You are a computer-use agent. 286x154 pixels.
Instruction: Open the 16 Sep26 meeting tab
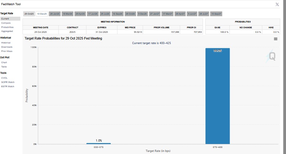117,14
